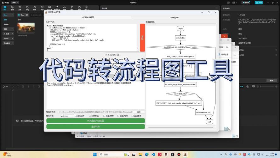Open Windows Start menu

(95, 155)
